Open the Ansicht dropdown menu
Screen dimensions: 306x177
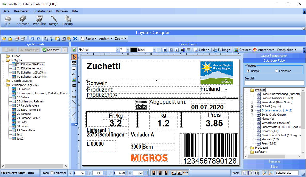[106, 39]
